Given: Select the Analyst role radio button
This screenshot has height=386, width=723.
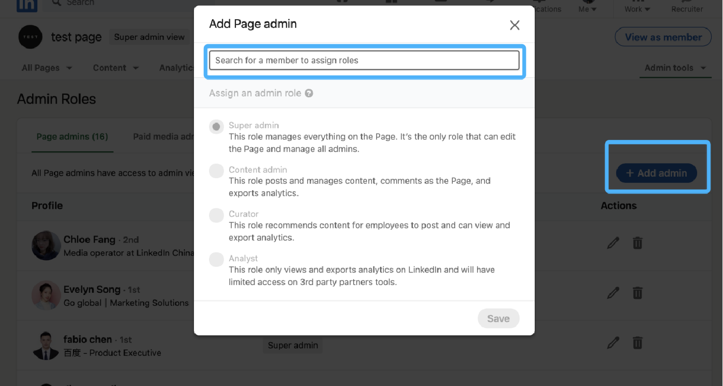Looking at the screenshot, I should coord(216,259).
